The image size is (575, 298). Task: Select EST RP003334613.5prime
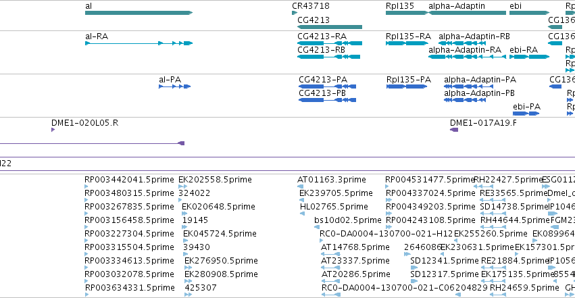(129, 261)
